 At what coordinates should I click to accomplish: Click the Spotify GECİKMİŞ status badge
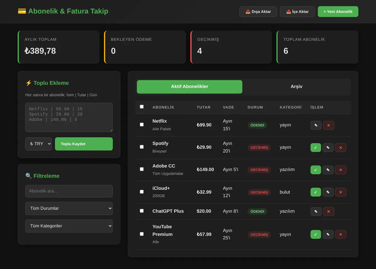point(259,148)
